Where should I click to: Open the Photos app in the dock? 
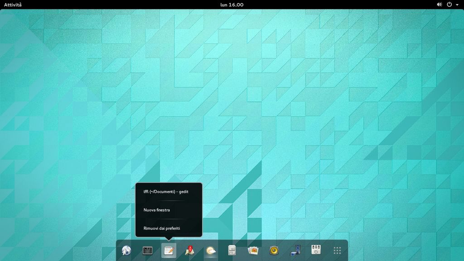[x=253, y=250]
